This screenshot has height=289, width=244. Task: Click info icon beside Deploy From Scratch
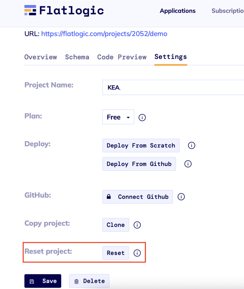coord(191,145)
